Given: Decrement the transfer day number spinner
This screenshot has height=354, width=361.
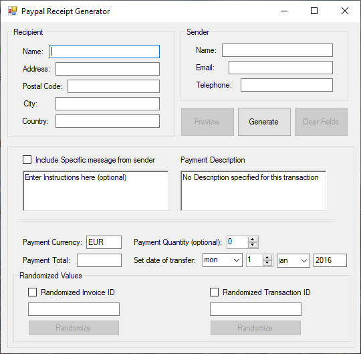Looking at the screenshot, I should [x=267, y=263].
